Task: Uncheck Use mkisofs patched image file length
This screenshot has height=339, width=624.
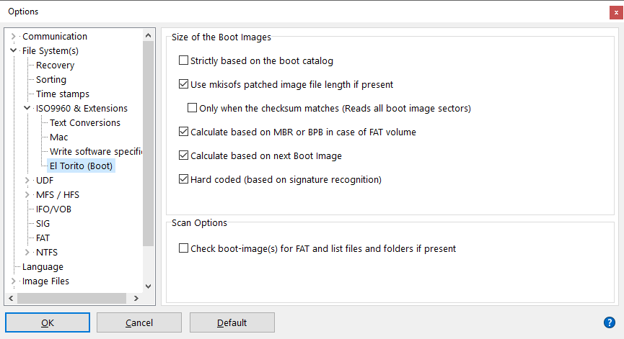Action: click(x=183, y=84)
